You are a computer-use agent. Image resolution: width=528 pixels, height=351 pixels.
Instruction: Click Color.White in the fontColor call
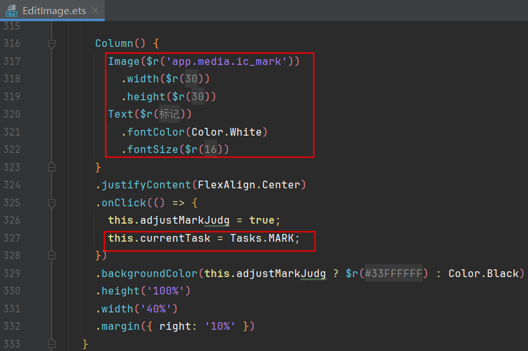[x=227, y=132]
